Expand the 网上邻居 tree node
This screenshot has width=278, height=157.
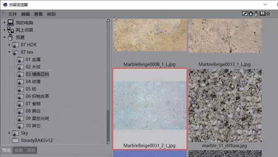pyautogui.click(x=4, y=30)
